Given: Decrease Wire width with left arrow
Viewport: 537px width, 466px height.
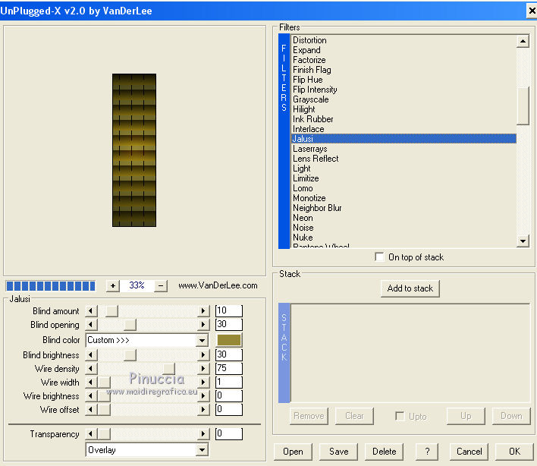Looking at the screenshot, I should [91, 382].
